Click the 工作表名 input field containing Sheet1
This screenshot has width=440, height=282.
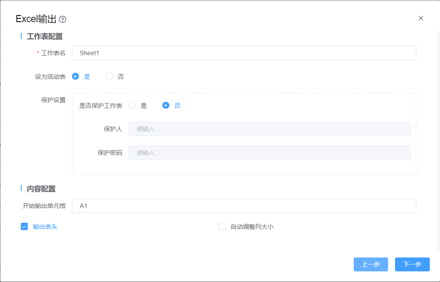pyautogui.click(x=244, y=53)
